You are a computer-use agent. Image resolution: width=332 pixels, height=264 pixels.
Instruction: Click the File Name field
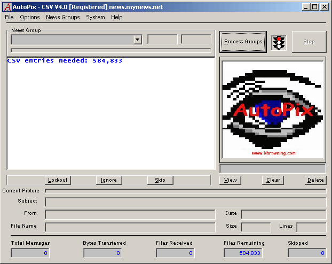point(130,227)
